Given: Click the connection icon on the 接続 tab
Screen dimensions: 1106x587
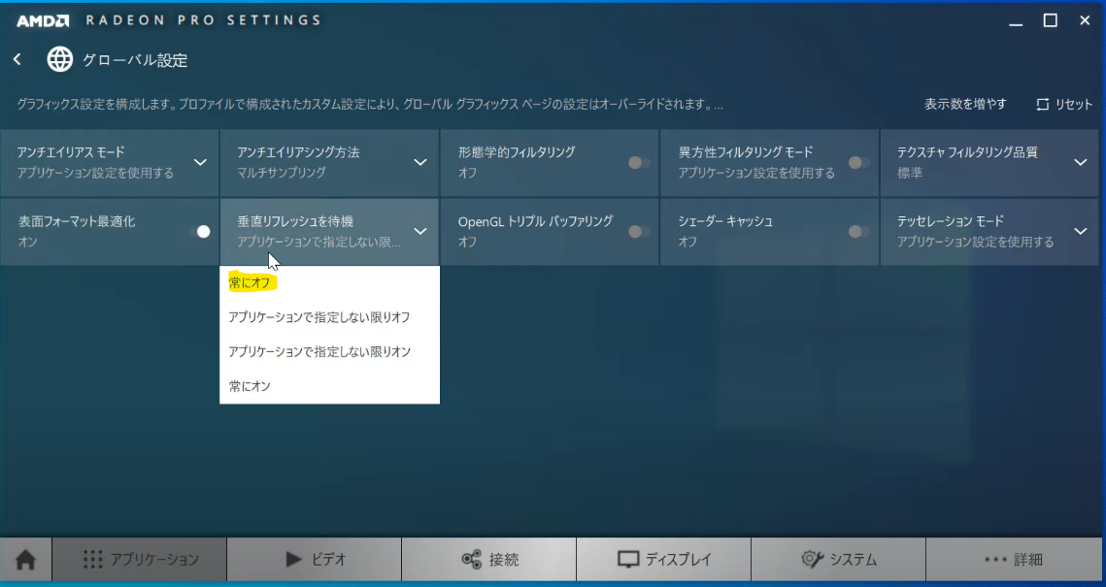Looking at the screenshot, I should pos(471,560).
